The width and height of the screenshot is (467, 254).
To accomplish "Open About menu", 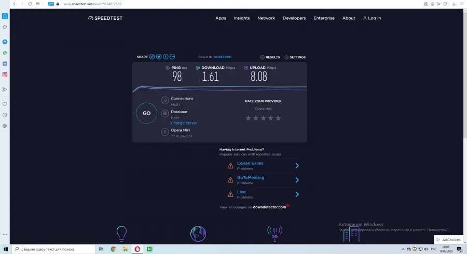I will pos(349,18).
